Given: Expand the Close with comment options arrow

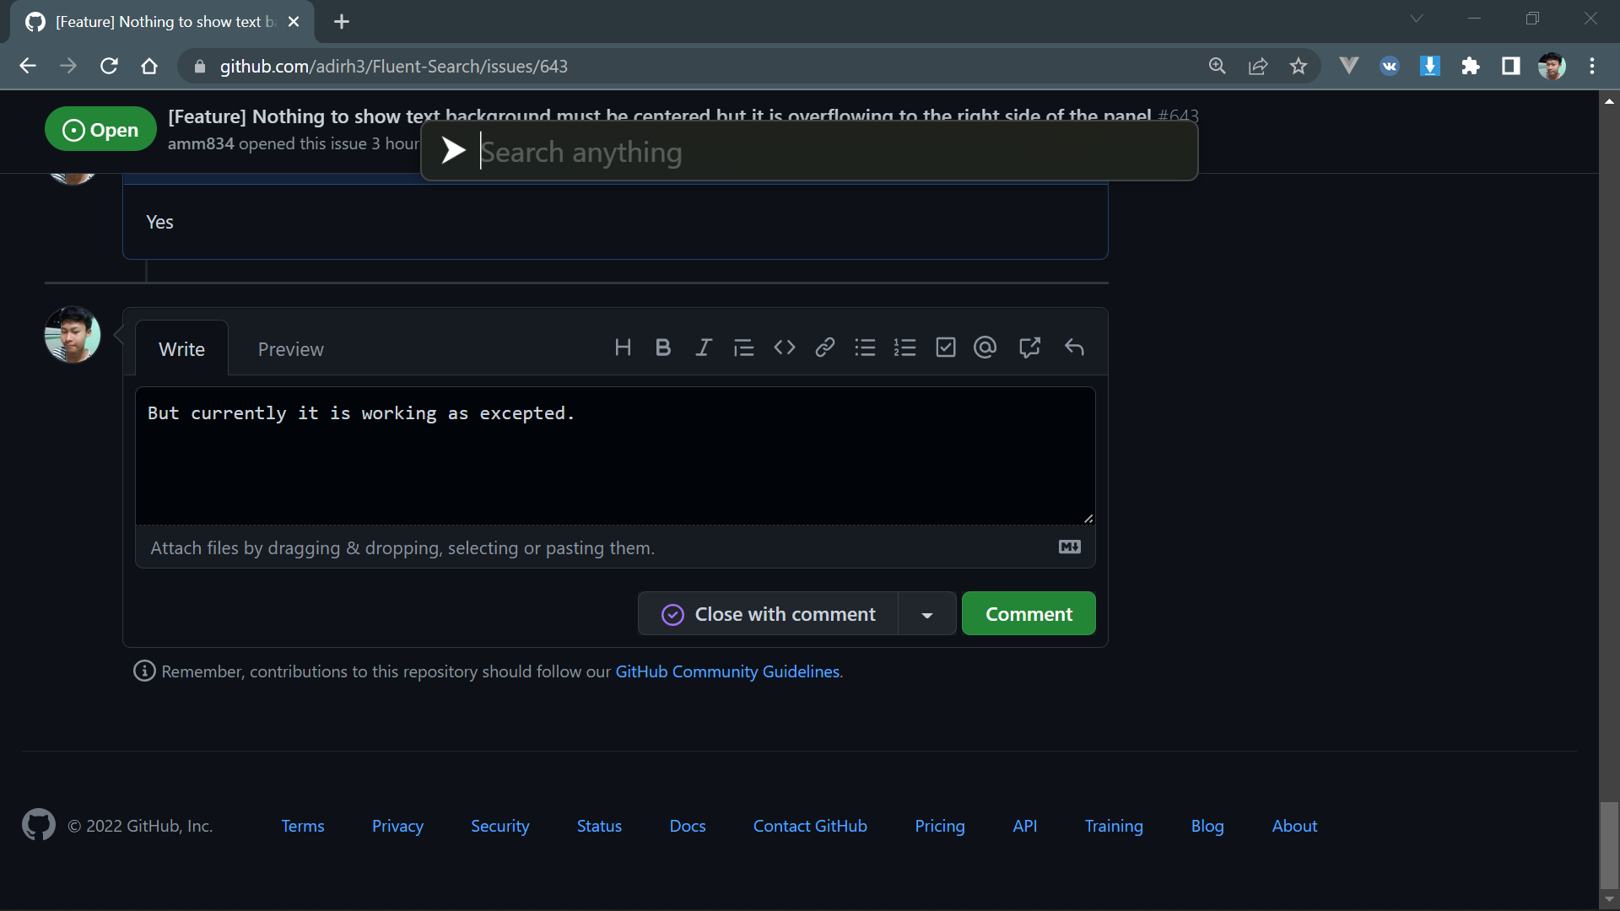Looking at the screenshot, I should [x=926, y=615].
